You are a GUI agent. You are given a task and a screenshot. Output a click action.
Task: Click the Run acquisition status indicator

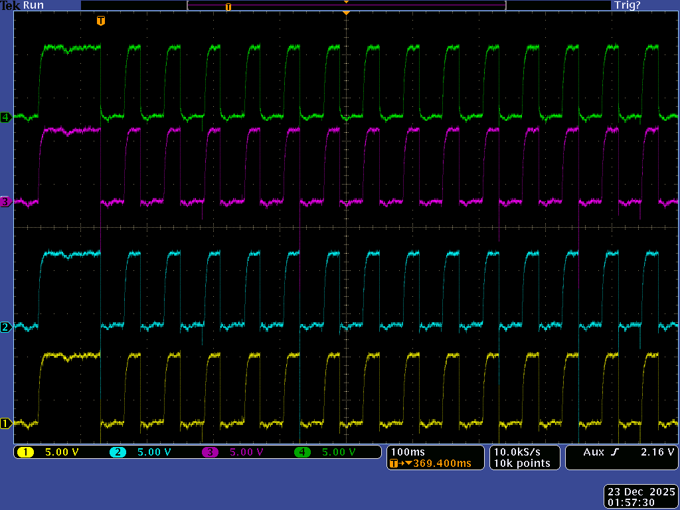coord(33,5)
